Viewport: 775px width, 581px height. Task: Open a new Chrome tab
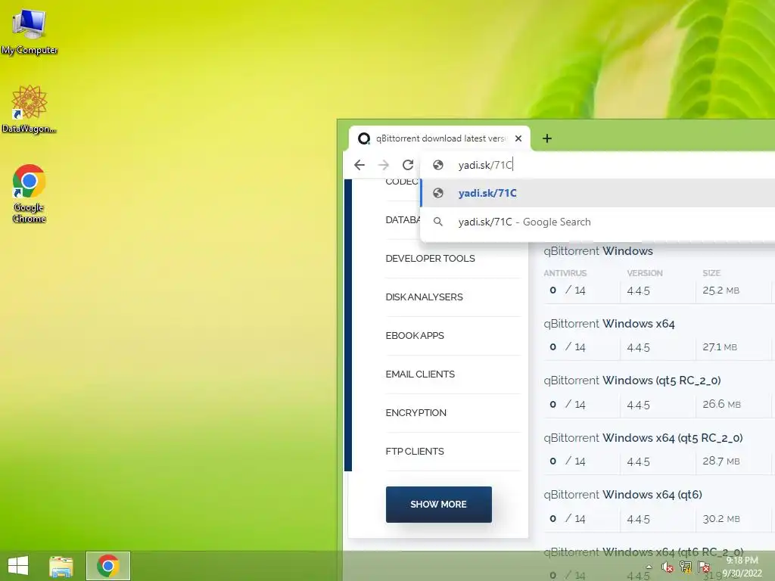(x=546, y=138)
